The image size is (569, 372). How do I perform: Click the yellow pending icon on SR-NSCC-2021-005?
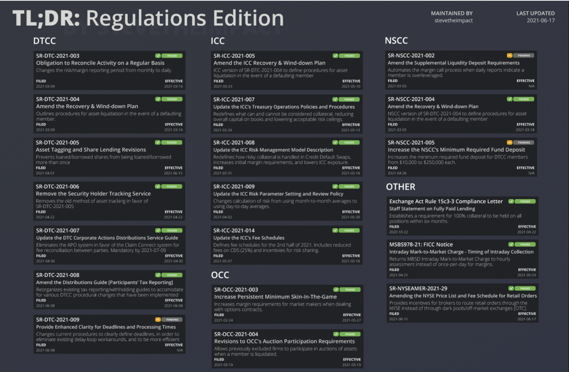510,143
